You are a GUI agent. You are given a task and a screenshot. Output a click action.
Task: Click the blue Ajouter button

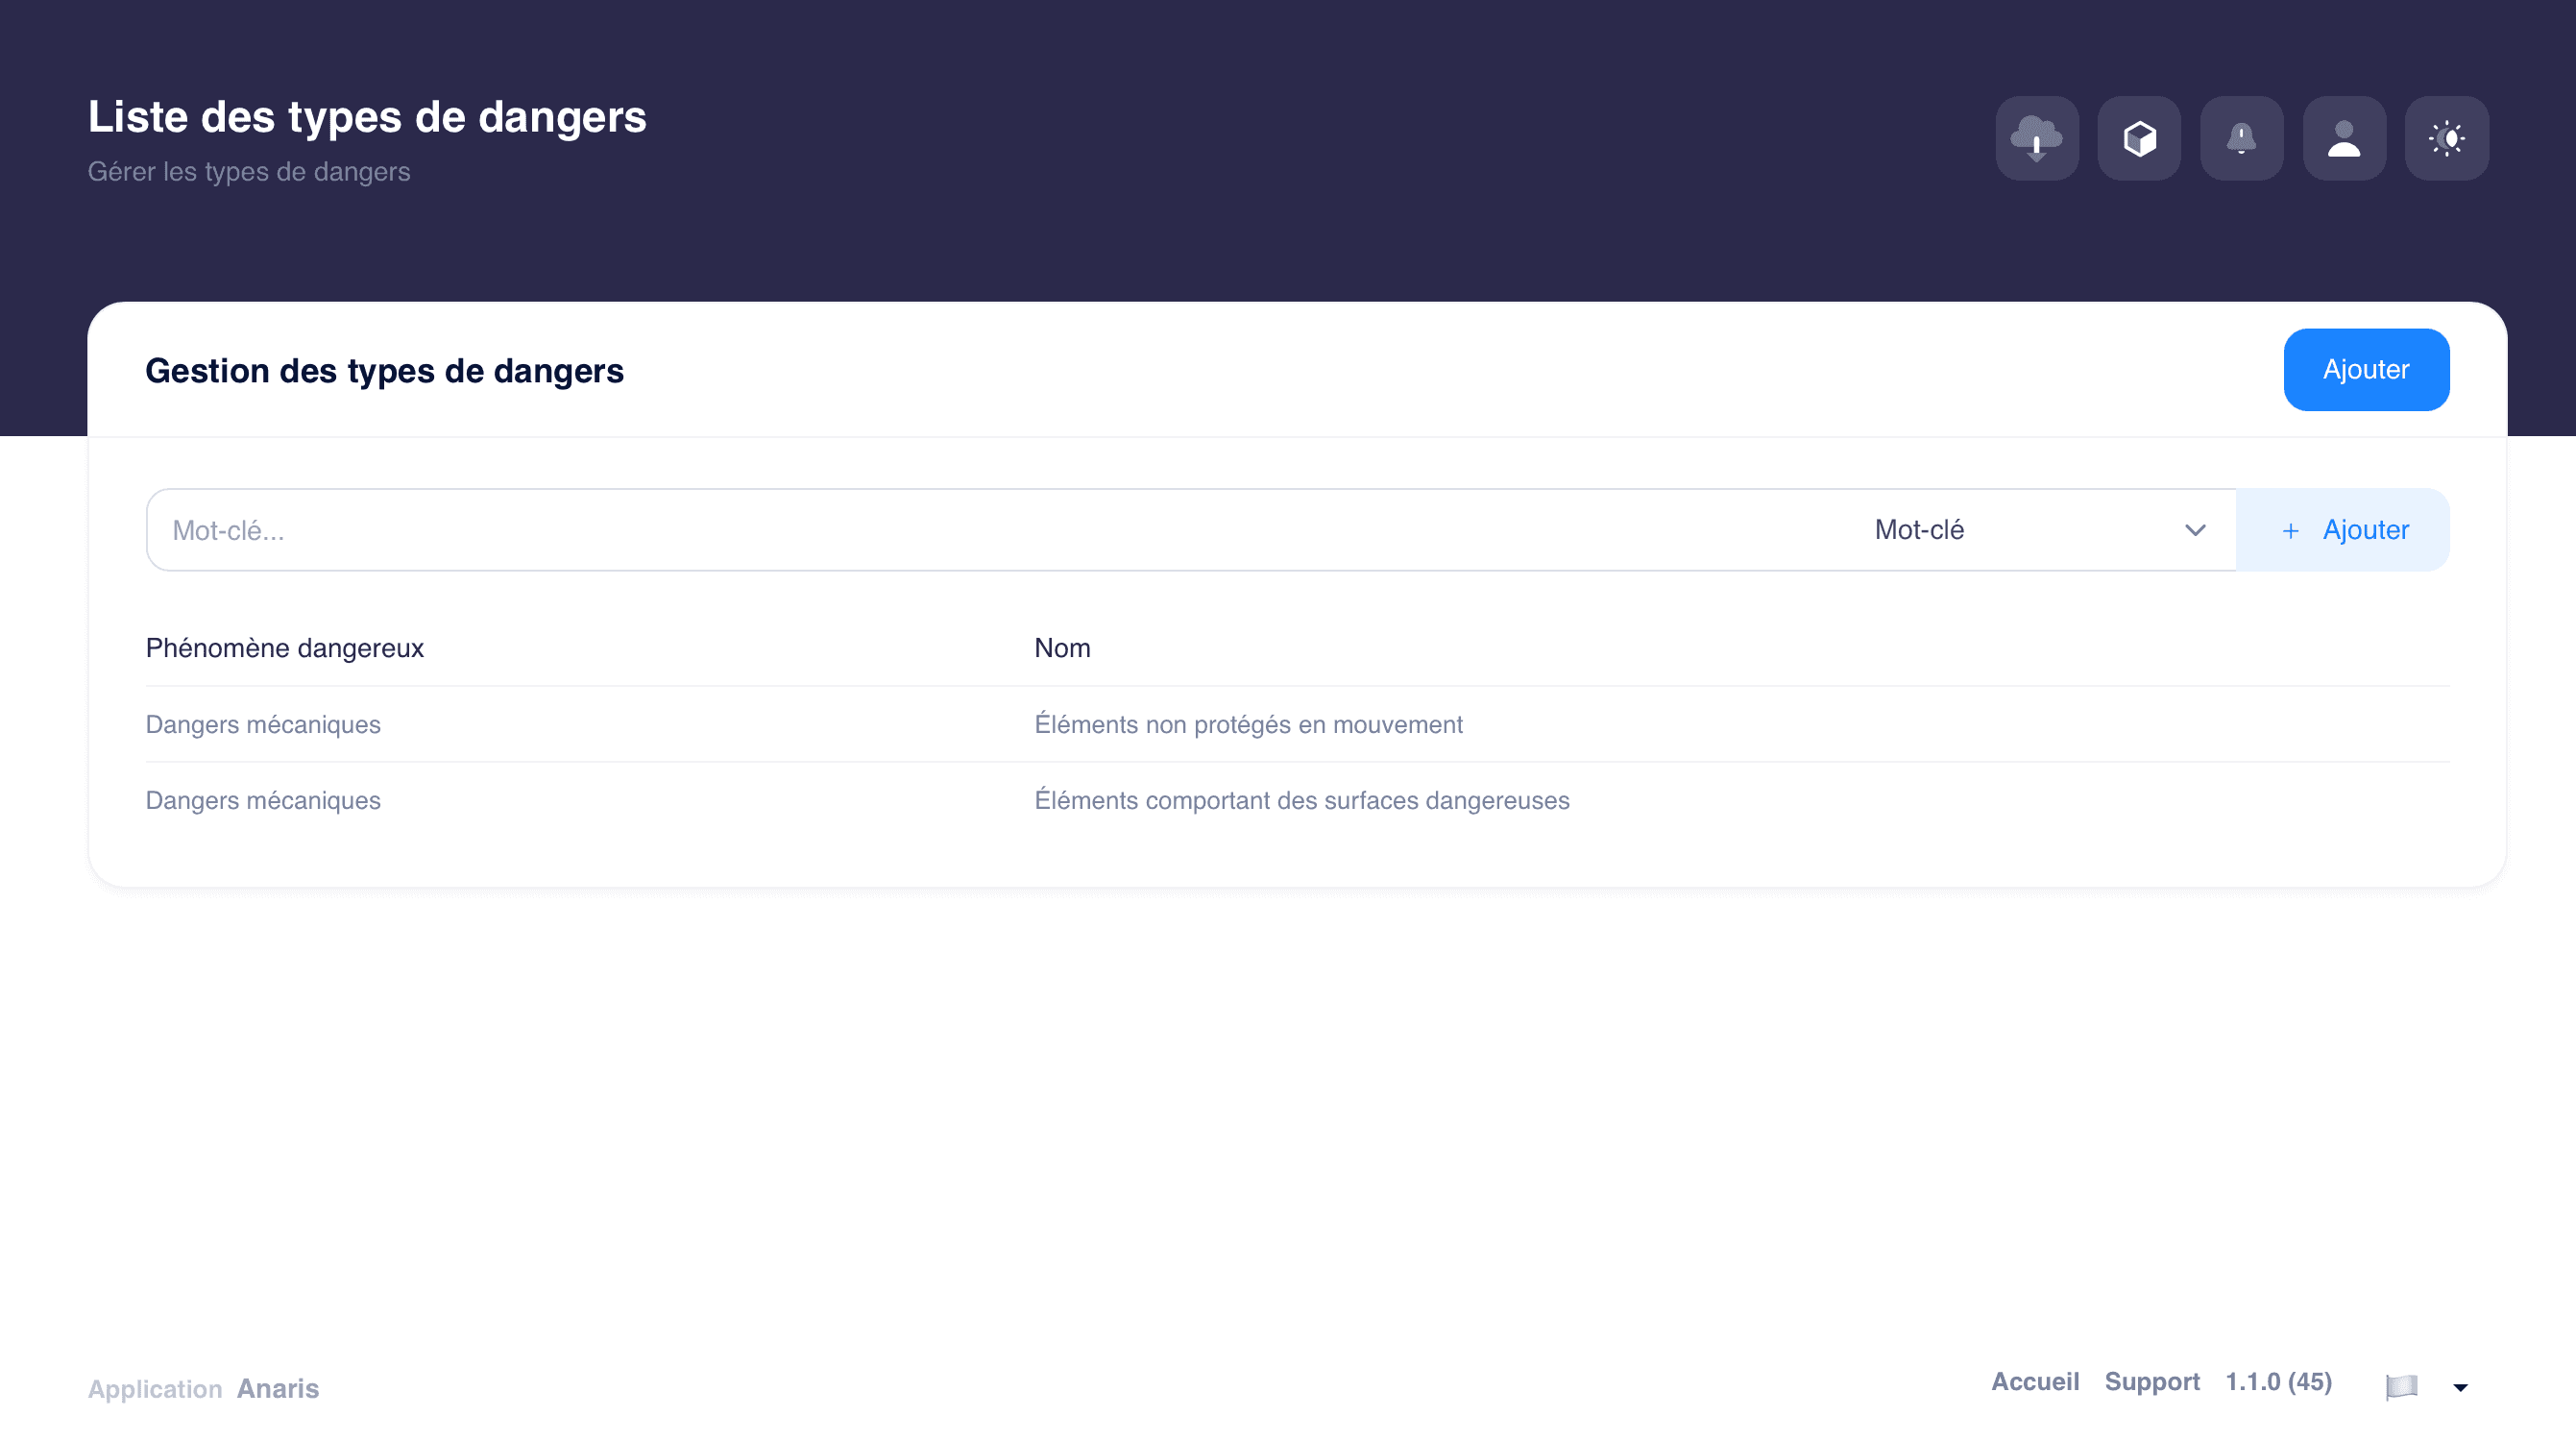[2366, 369]
